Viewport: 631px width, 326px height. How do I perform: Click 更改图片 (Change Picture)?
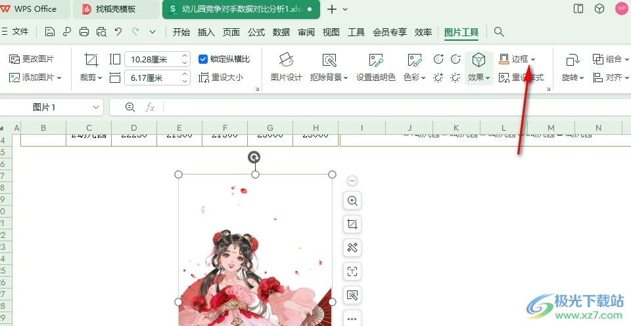[x=32, y=59]
